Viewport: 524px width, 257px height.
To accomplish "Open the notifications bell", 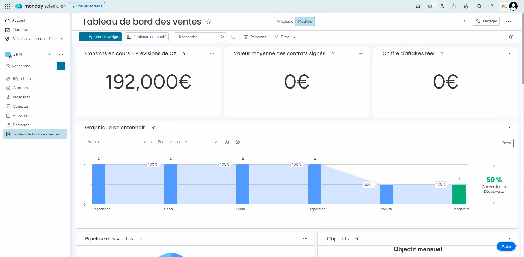I will click(x=418, y=6).
